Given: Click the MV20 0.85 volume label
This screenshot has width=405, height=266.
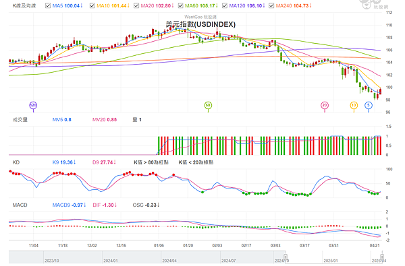Looking at the screenshot, I should [x=105, y=120].
